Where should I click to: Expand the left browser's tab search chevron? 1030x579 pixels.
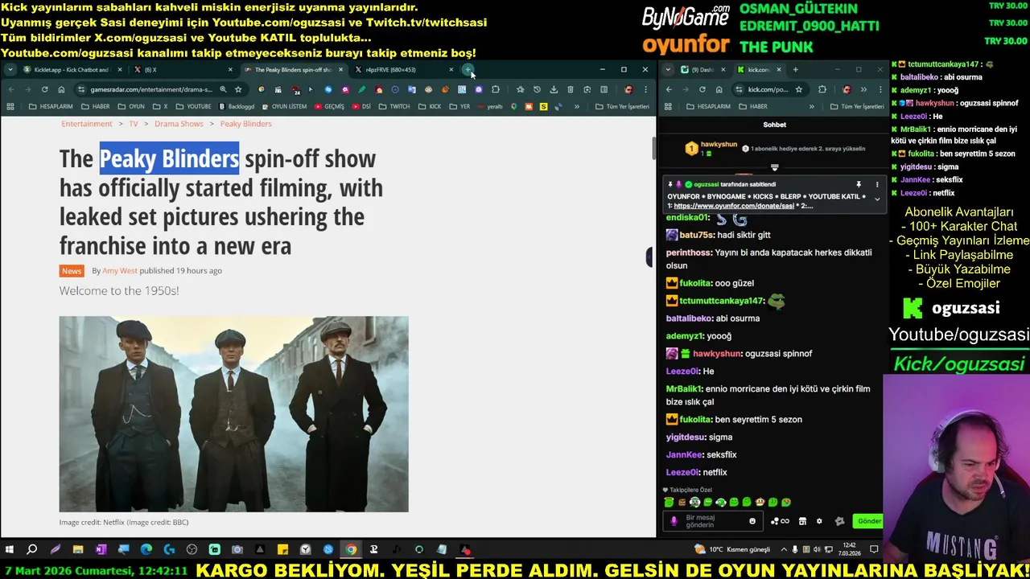[10, 69]
